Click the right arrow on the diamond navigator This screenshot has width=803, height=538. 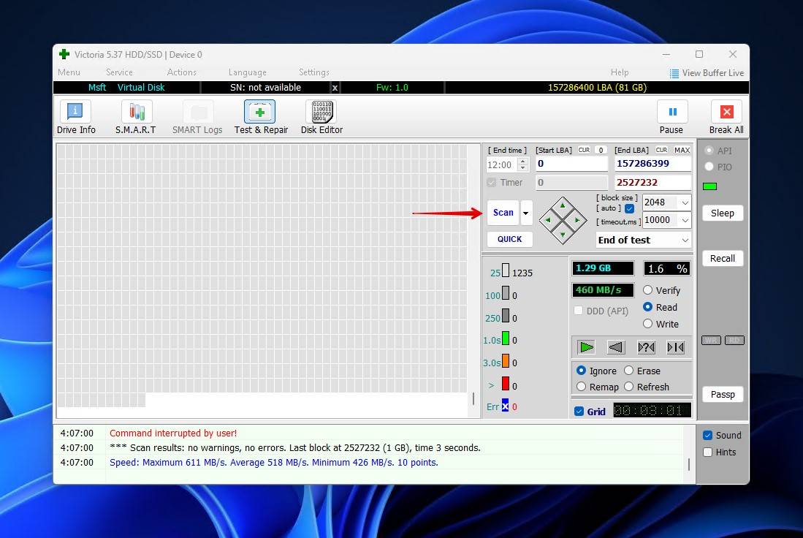tap(577, 220)
